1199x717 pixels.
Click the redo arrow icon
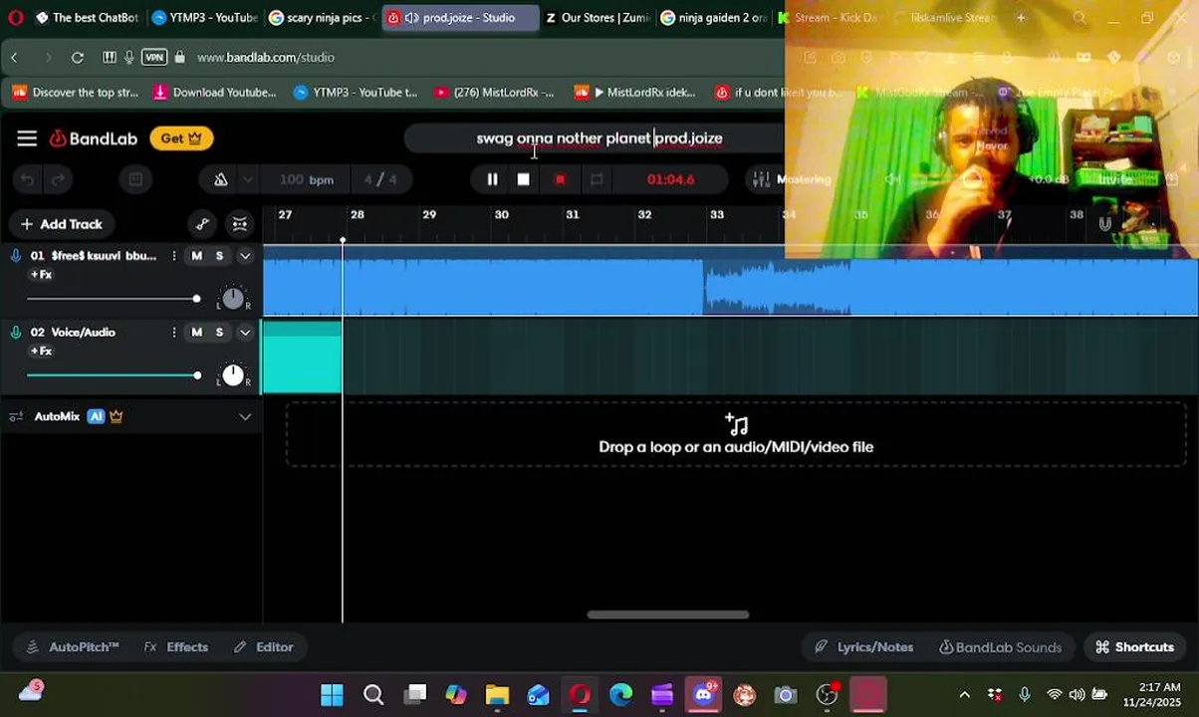tap(59, 179)
